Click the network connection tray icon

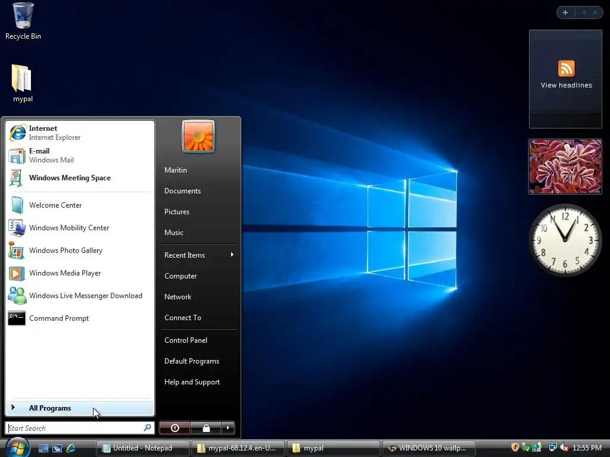(552, 447)
